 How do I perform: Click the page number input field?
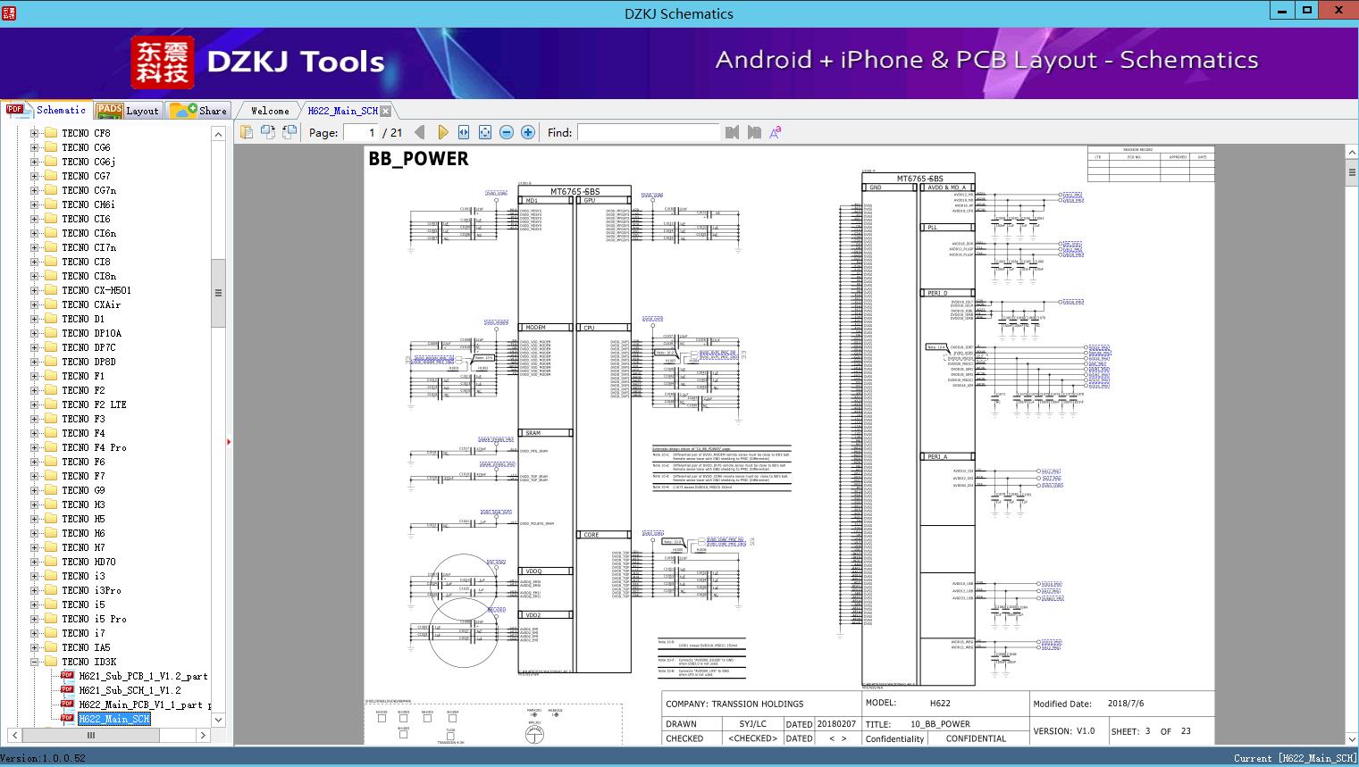[360, 132]
